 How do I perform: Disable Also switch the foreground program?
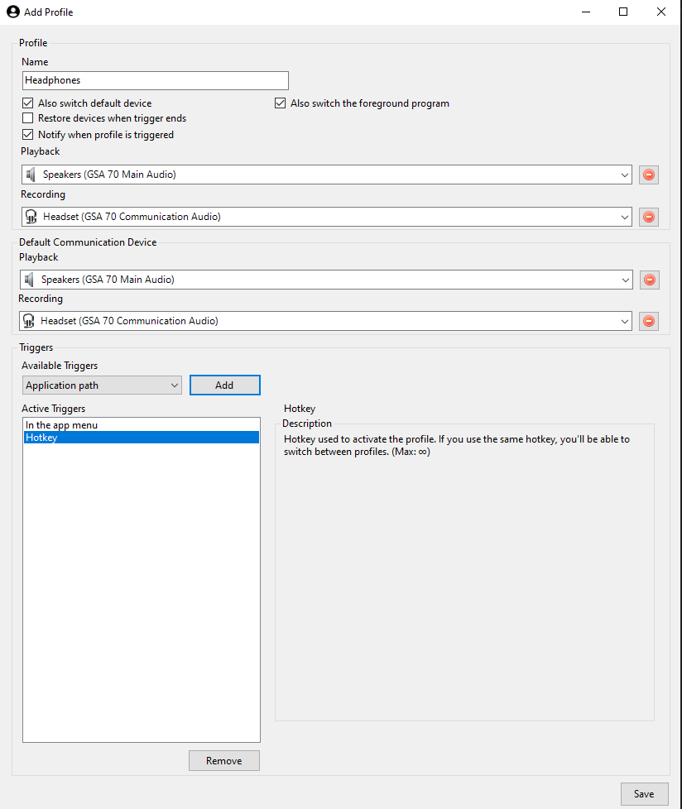pyautogui.click(x=280, y=103)
